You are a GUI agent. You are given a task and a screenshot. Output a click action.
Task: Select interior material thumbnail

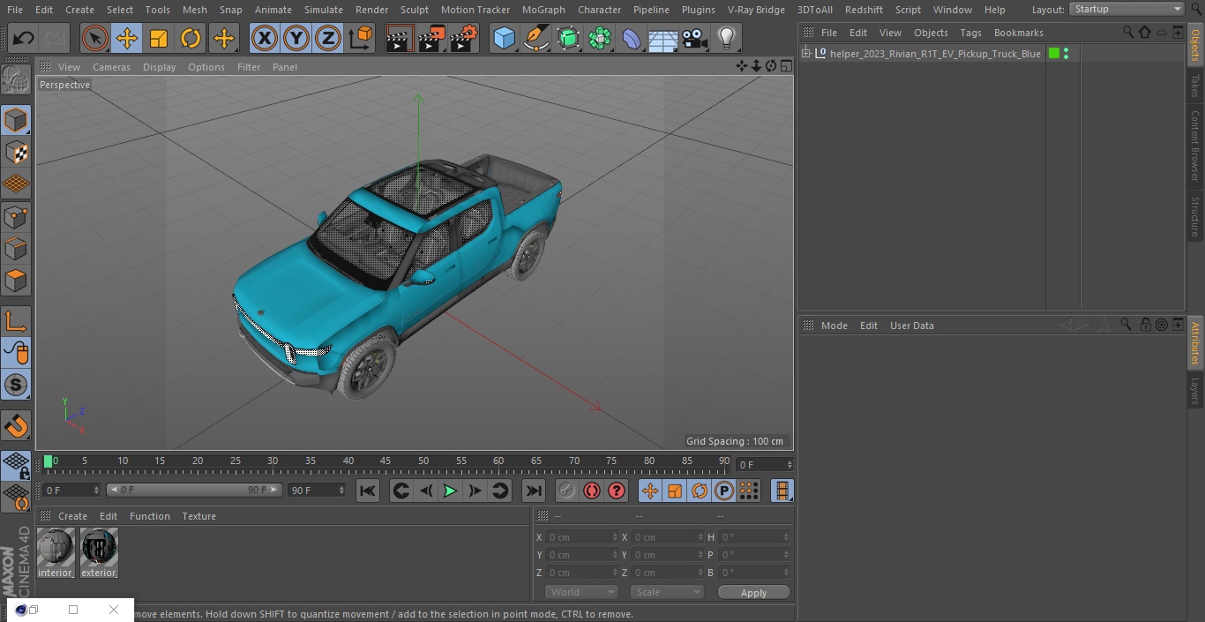56,553
